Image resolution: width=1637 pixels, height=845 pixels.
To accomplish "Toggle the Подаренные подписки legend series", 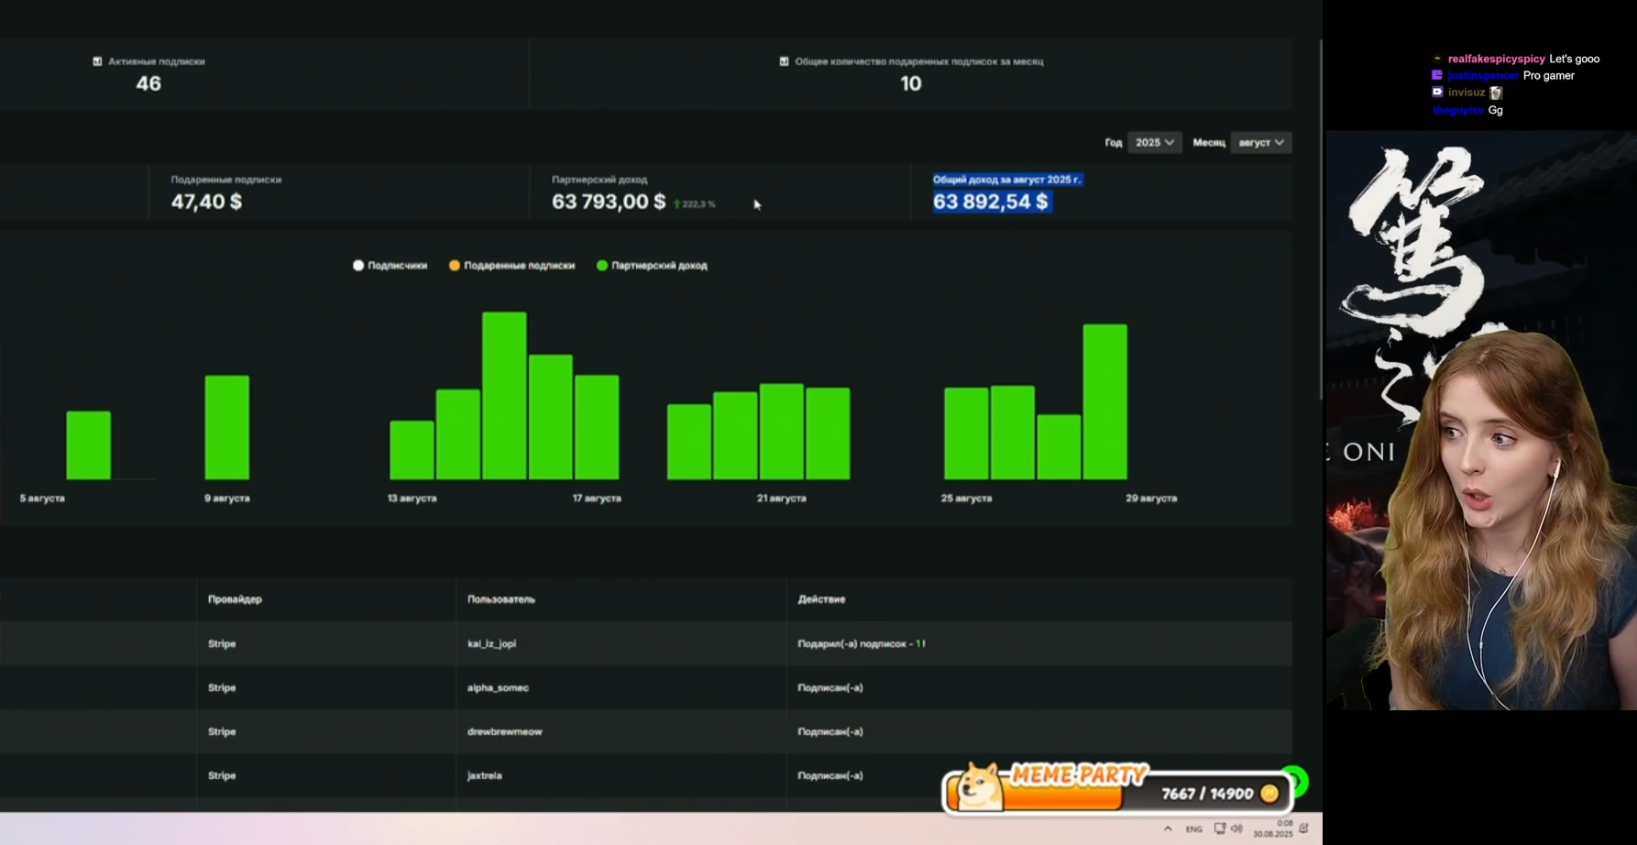I will click(512, 266).
